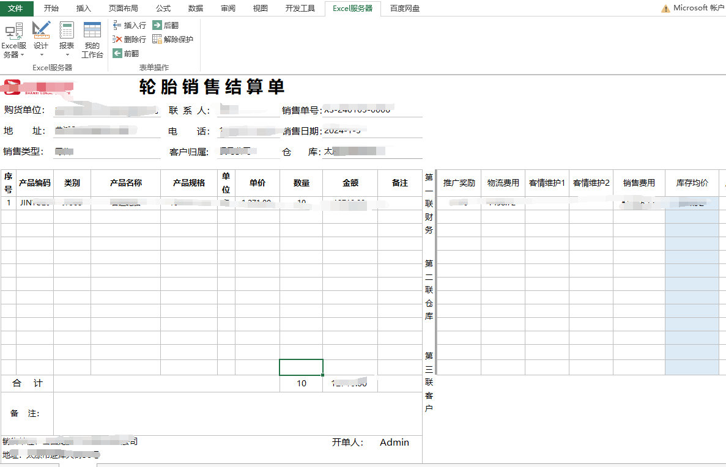Open the 文件 (File) menu
Screen dimensions: 726x467
click(x=16, y=9)
